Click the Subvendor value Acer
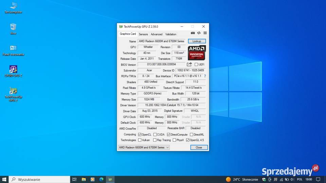The height and width of the screenshot is (183, 326). click(x=149, y=70)
